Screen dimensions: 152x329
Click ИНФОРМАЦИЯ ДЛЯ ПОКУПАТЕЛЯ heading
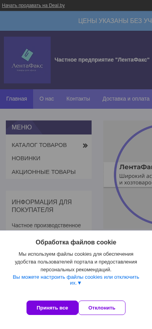tap(42, 206)
